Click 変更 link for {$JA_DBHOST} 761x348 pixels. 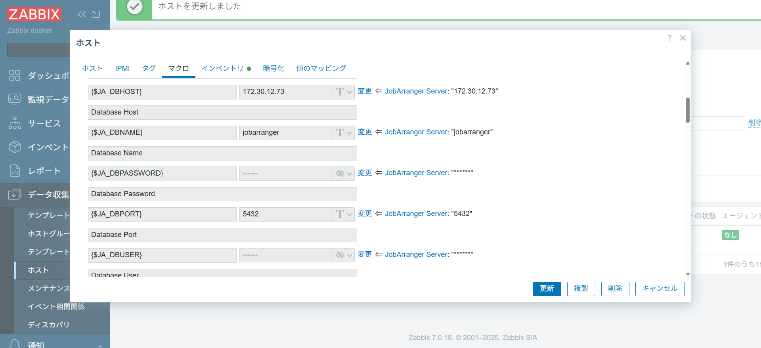[365, 91]
